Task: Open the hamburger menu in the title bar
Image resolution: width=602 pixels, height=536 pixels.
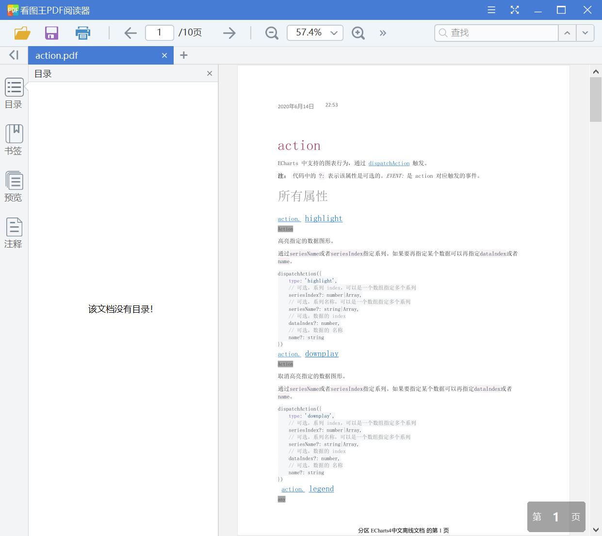Action: [491, 10]
